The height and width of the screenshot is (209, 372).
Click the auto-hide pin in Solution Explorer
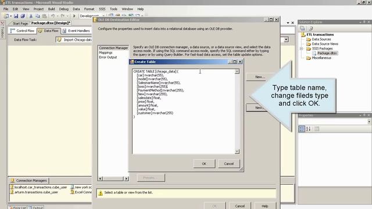click(364, 22)
